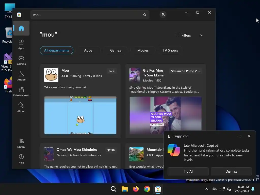260x195 pixels.
Task: Click 'Omae Wa Mou Shindeiru' title
Action: point(77,150)
